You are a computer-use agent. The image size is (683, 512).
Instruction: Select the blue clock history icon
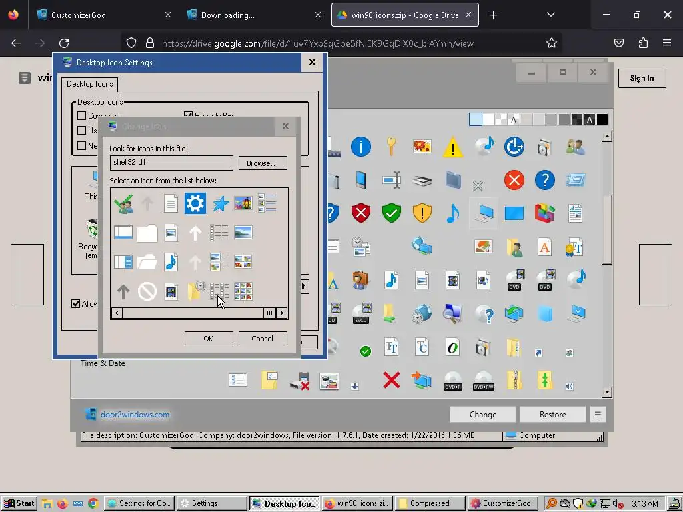514,146
